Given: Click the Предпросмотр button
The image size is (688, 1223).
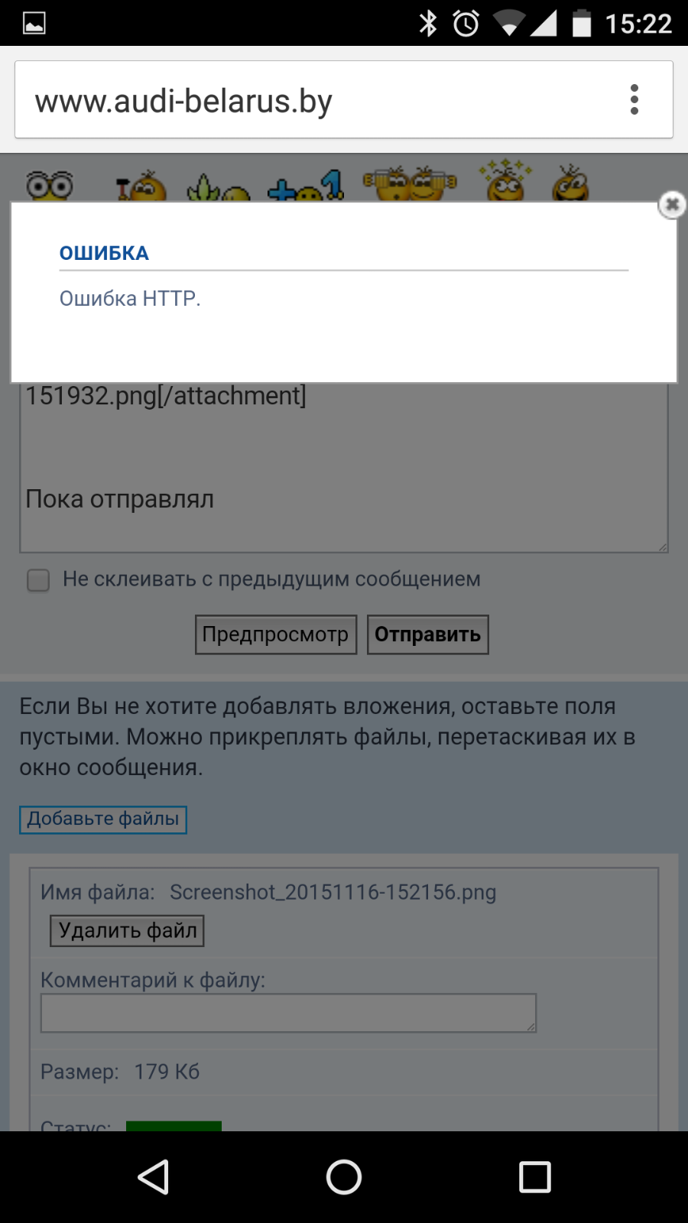Looking at the screenshot, I should [276, 634].
